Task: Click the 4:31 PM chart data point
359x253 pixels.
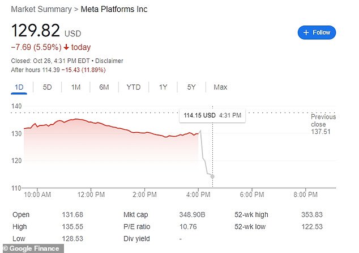Action: (x=212, y=176)
